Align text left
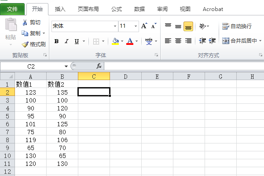The height and width of the screenshot is (176, 264). click(x=168, y=40)
